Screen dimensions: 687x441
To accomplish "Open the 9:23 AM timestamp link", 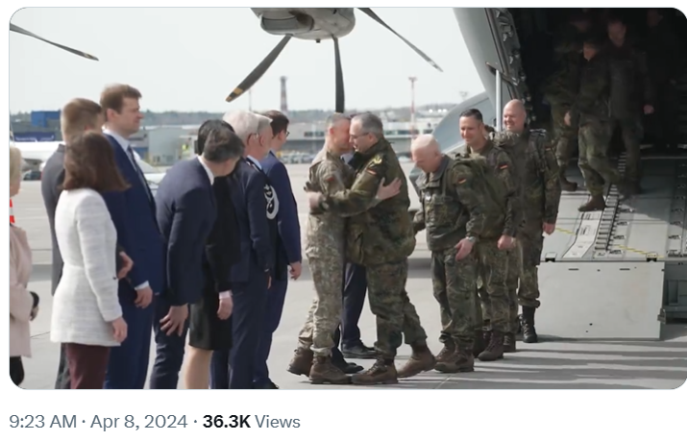I will coord(42,422).
